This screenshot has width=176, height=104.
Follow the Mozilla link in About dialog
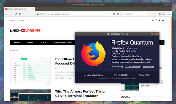tap(135, 56)
